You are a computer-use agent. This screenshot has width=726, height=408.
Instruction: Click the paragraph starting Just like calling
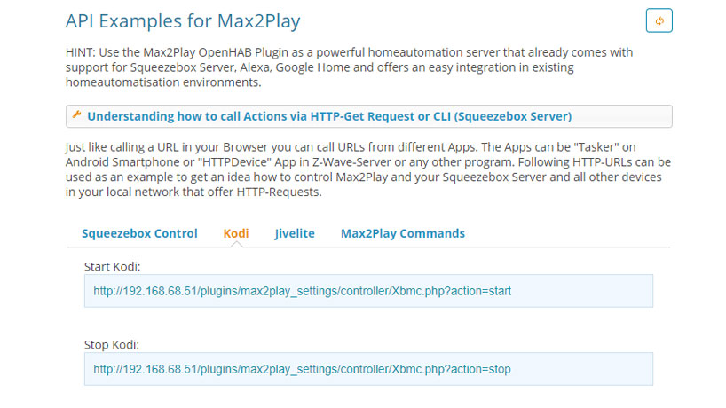368,169
